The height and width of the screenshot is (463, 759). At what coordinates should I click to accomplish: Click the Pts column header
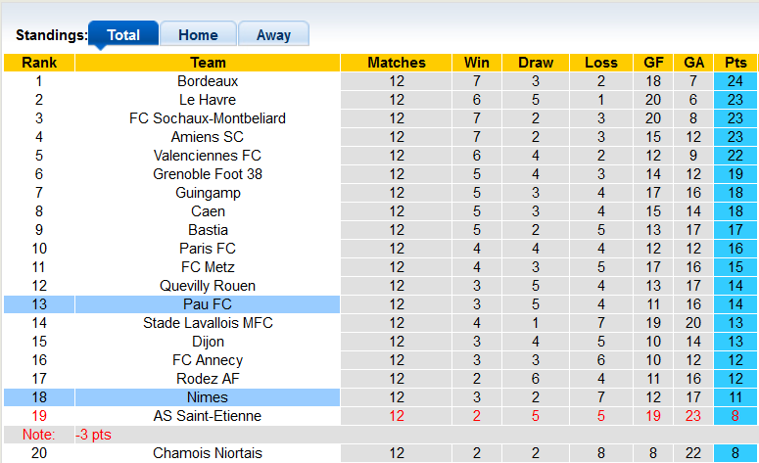735,63
